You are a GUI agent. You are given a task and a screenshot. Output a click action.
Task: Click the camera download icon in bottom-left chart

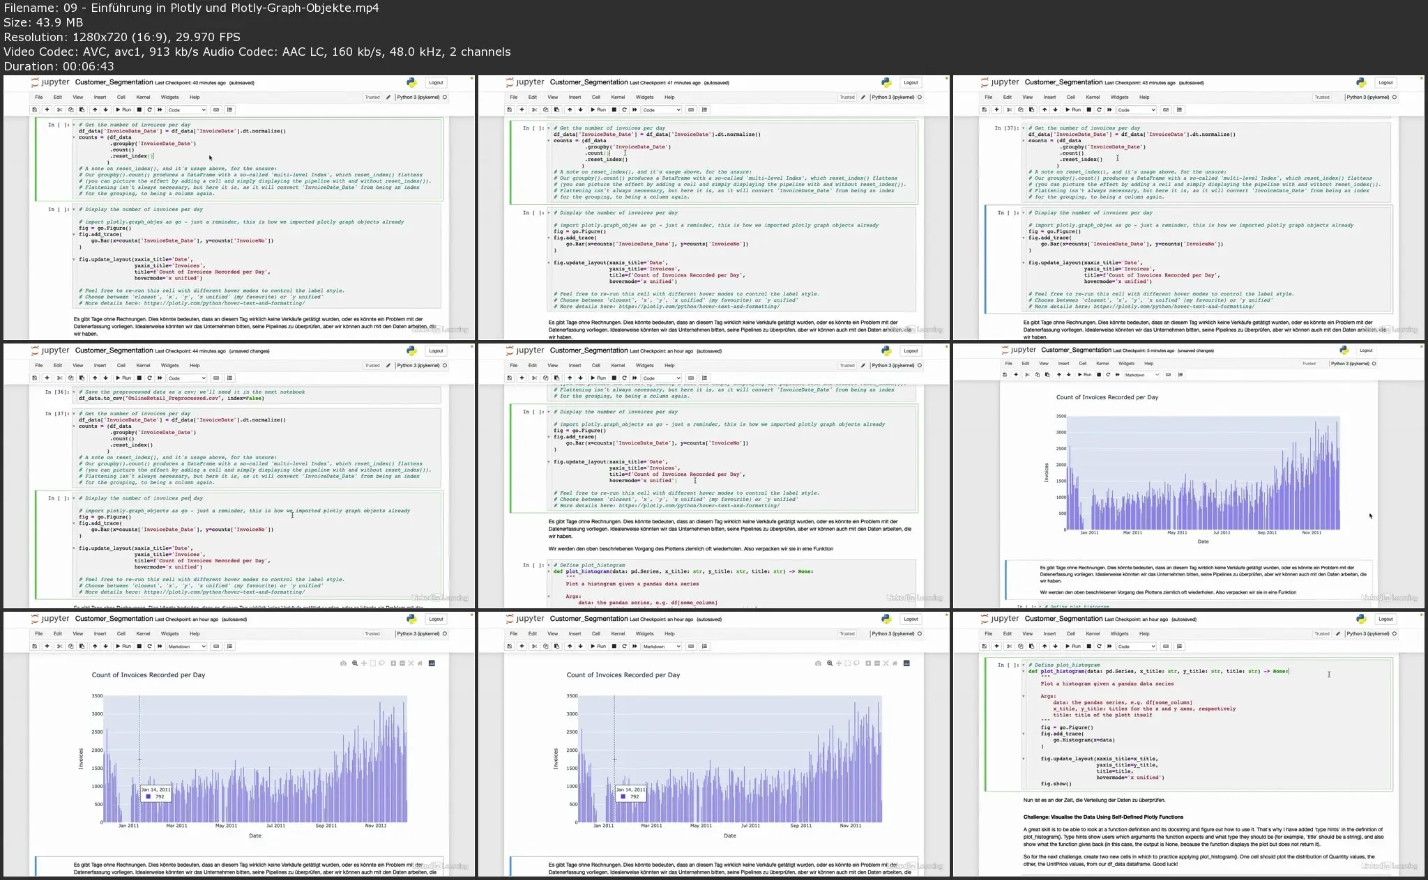click(x=343, y=663)
